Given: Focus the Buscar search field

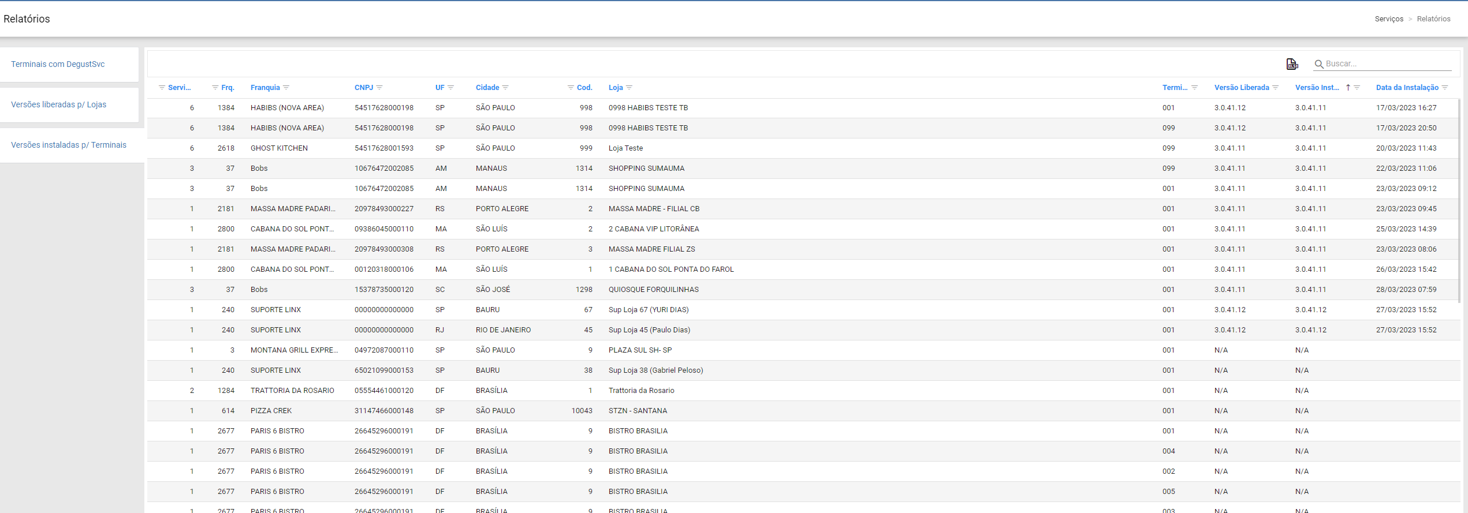Looking at the screenshot, I should [x=1388, y=64].
